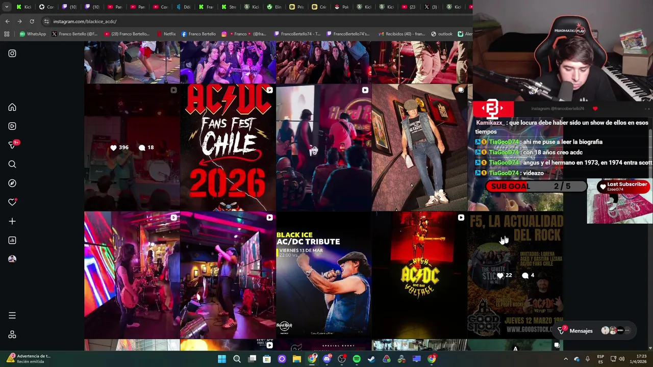Open guitarist by LED screen reel
The image size is (653, 367).
[x=132, y=275]
